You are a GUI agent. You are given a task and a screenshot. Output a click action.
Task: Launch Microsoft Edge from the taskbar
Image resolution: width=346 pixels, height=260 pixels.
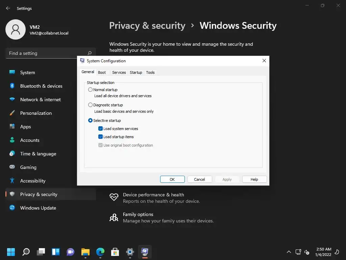point(100,252)
